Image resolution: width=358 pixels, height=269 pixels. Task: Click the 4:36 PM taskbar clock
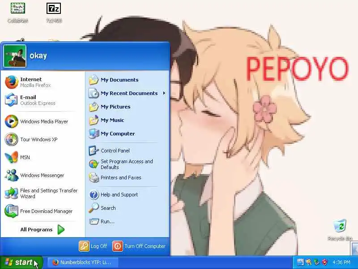[x=341, y=262]
